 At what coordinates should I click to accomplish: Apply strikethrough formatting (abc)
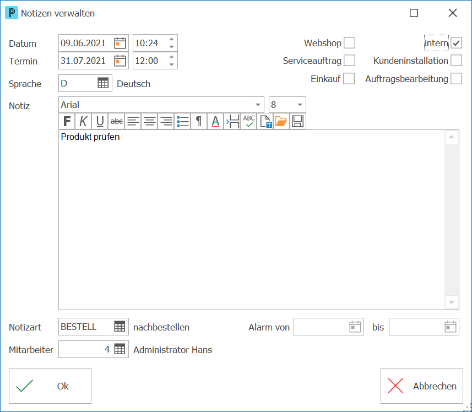click(x=117, y=121)
